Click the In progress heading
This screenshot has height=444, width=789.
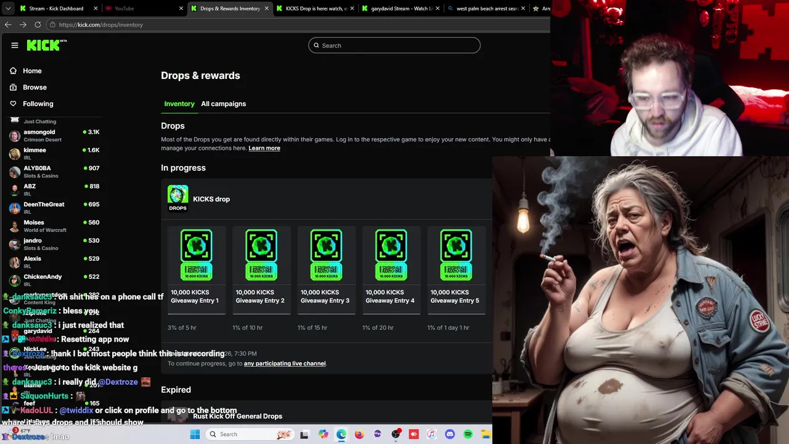pyautogui.click(x=183, y=168)
